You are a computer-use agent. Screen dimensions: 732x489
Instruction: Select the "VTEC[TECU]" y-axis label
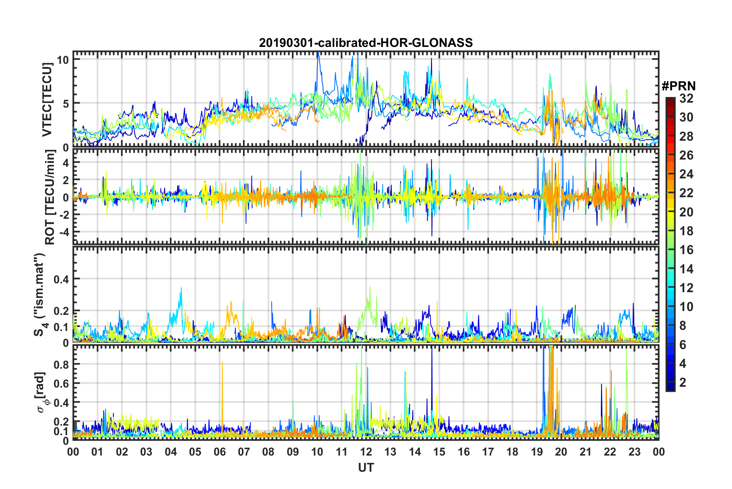(x=47, y=100)
